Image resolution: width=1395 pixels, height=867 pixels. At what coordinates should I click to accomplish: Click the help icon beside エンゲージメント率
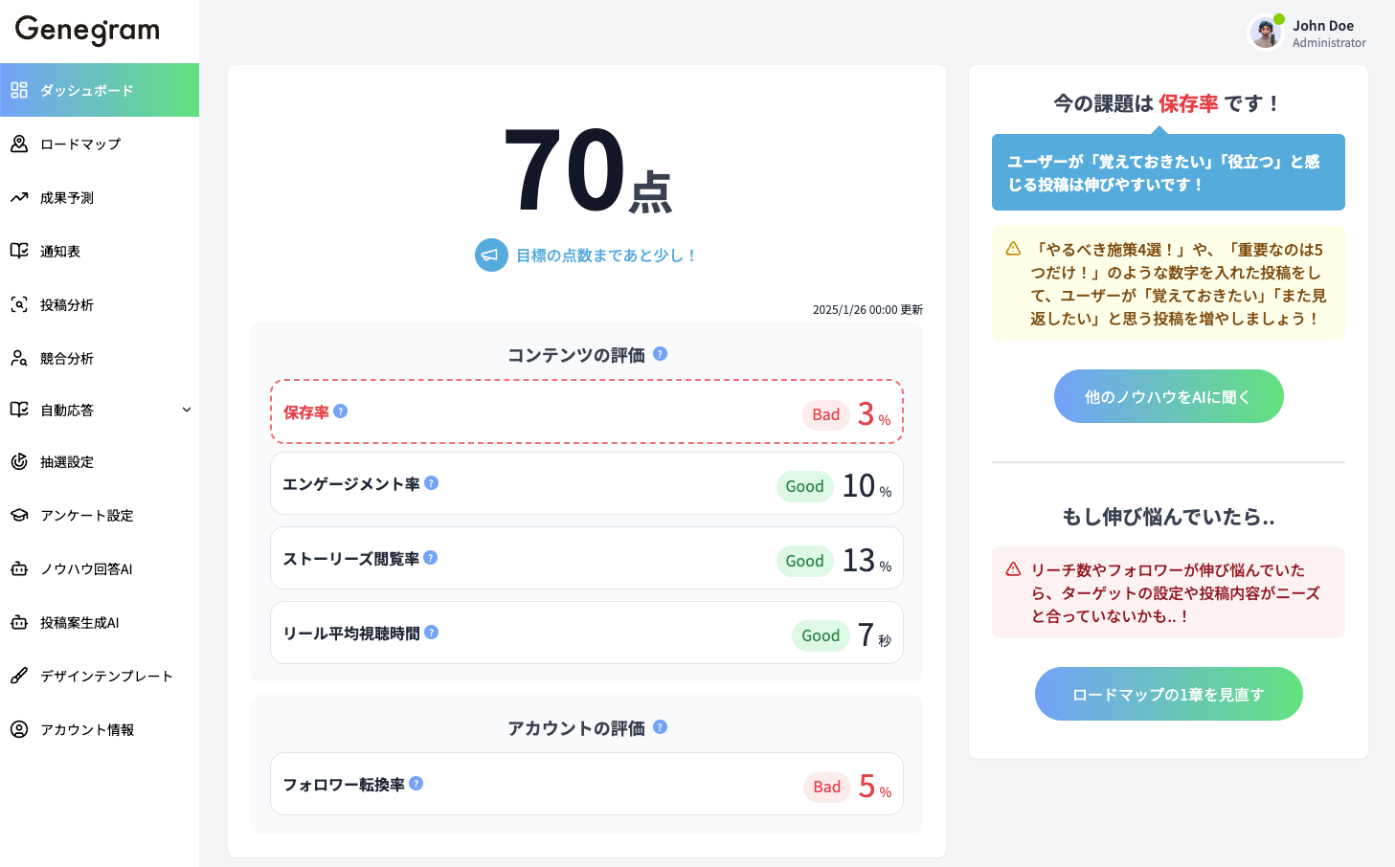431,483
